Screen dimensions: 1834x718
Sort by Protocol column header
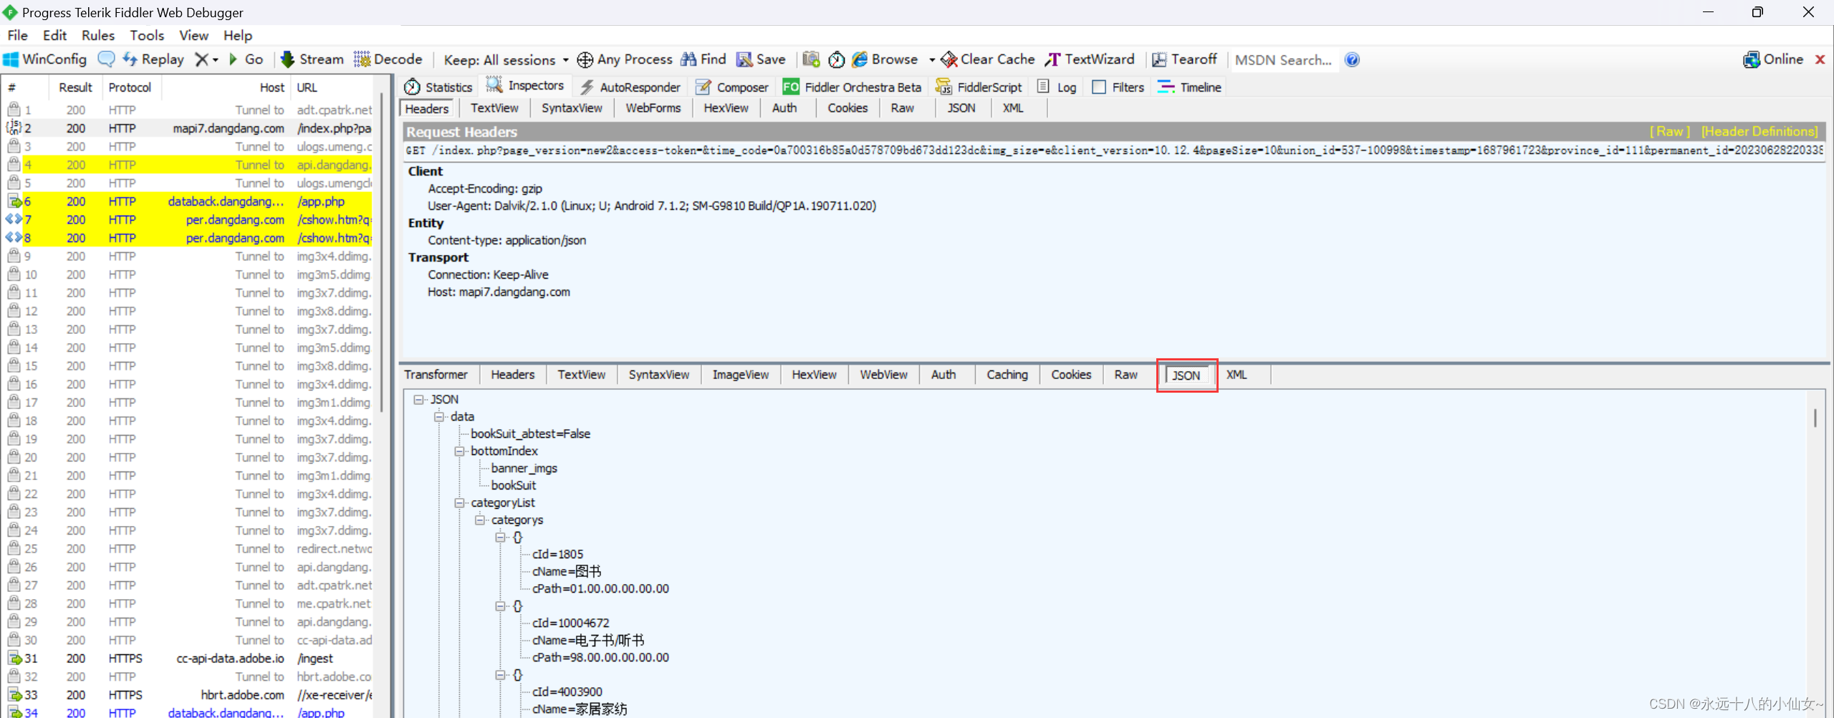click(130, 87)
